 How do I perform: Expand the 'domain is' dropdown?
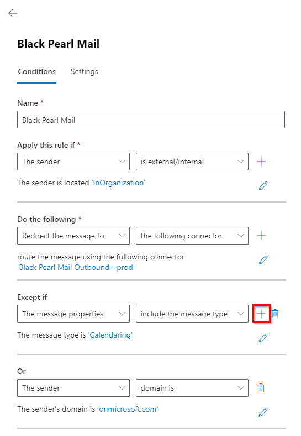192,388
